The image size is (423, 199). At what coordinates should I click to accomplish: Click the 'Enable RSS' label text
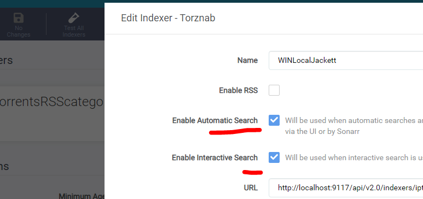(239, 90)
